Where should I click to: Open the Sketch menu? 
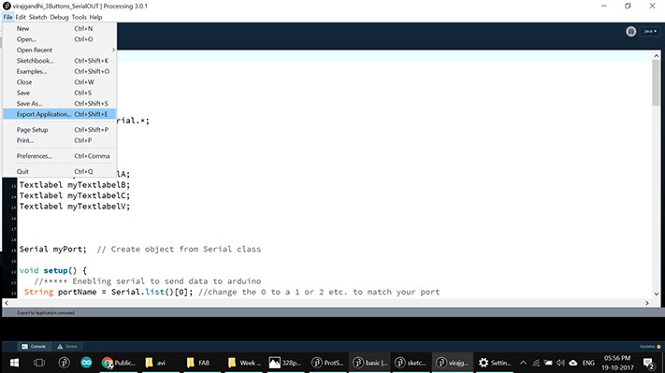pos(37,18)
